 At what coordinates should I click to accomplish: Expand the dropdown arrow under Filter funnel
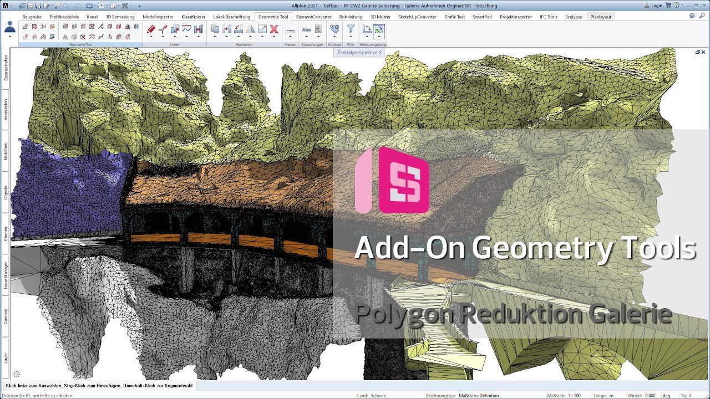point(351,37)
